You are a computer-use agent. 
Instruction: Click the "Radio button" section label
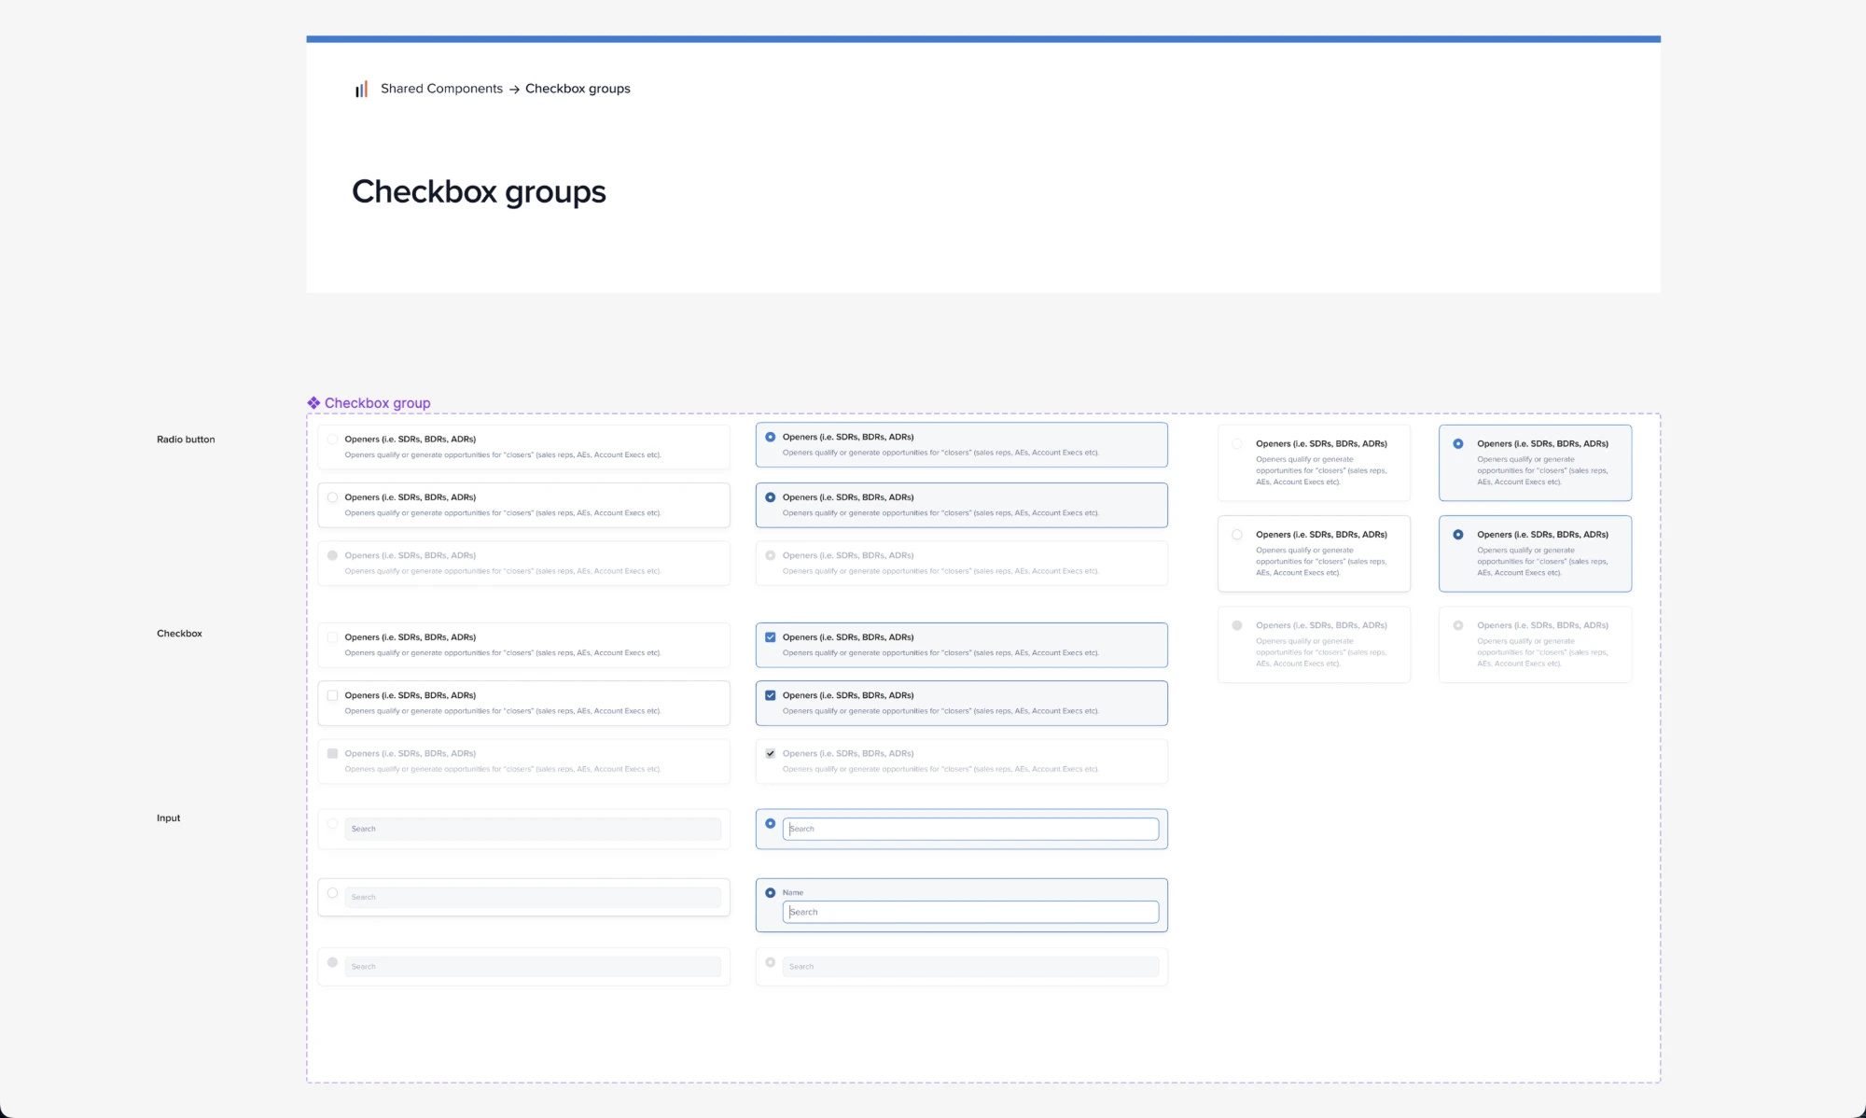point(186,440)
